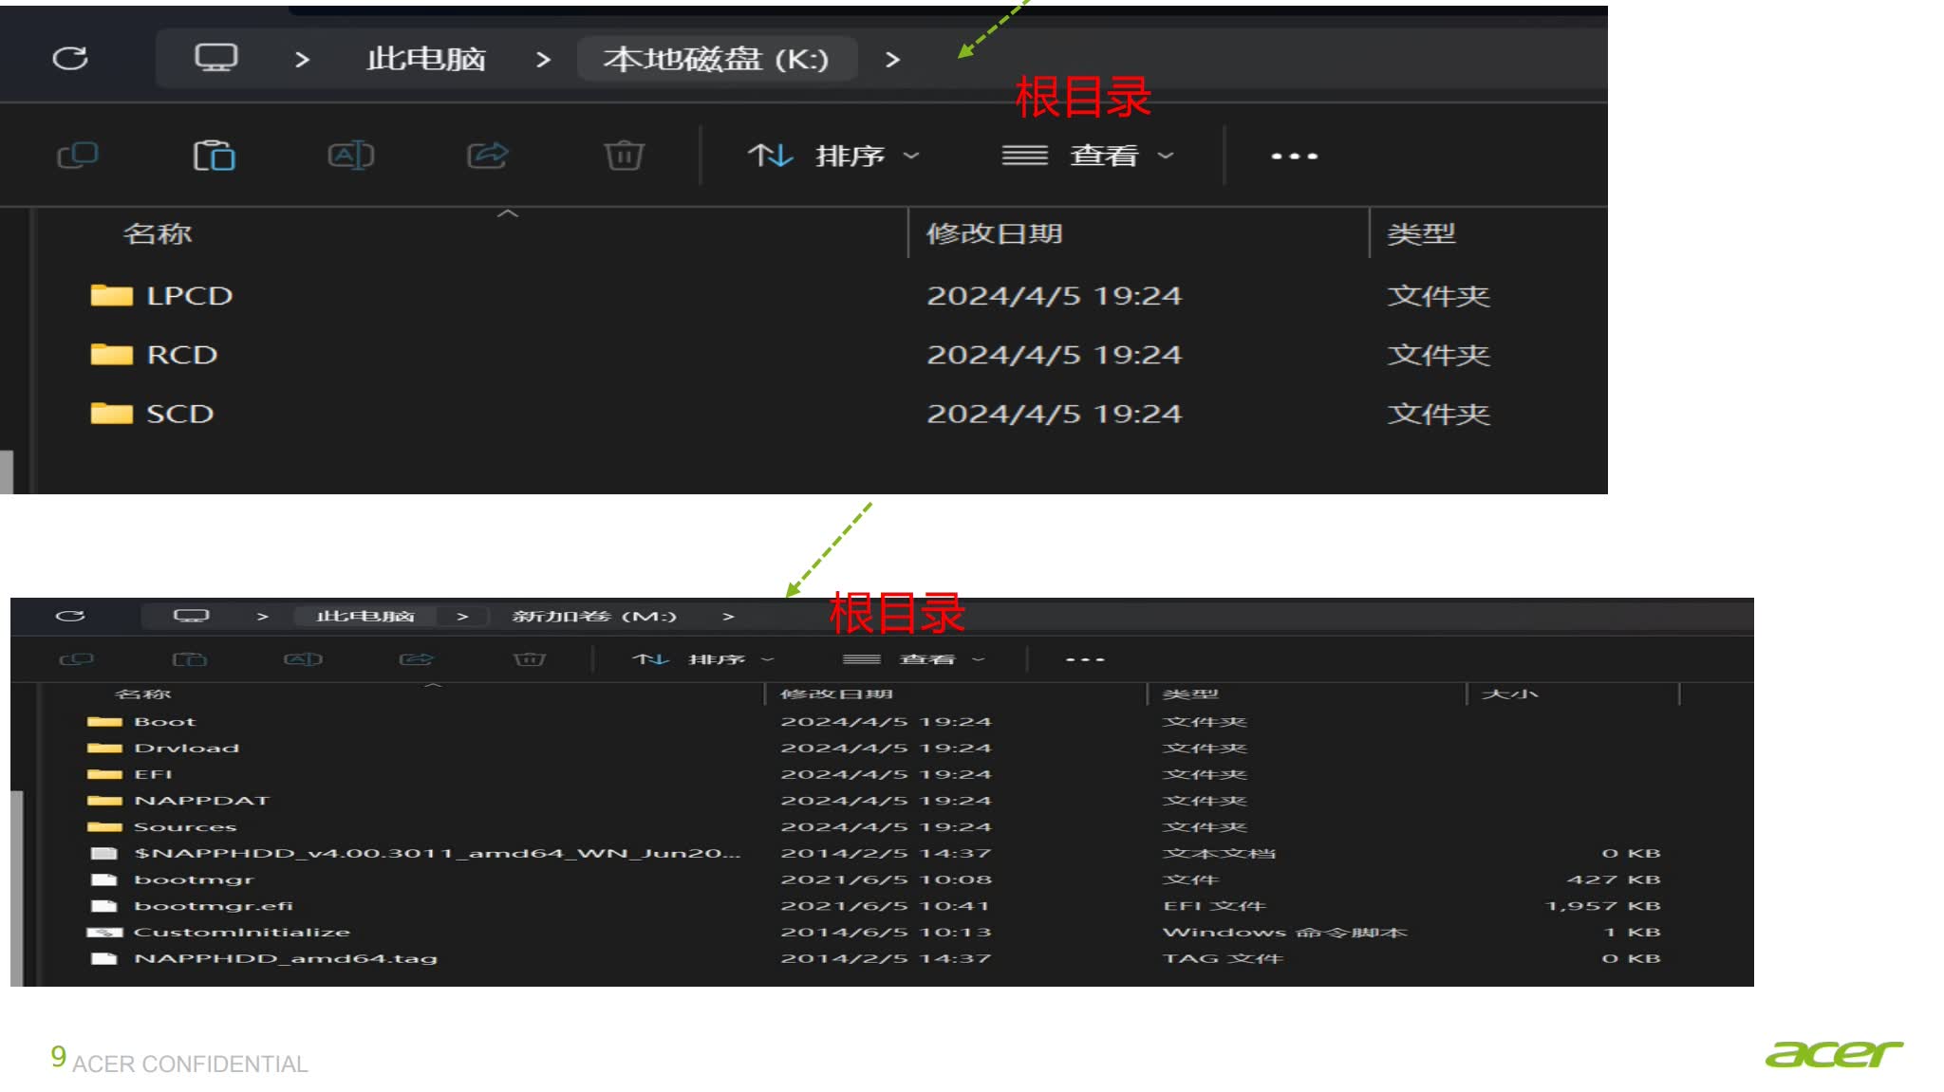The height and width of the screenshot is (1092, 1944).
Task: Click the copy icon in top toolbar
Action: tap(78, 156)
